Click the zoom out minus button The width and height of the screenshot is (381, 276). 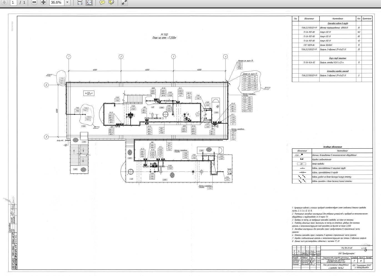pyautogui.click(x=34, y=2)
